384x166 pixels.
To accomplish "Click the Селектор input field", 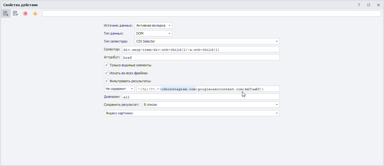I will tap(201, 49).
